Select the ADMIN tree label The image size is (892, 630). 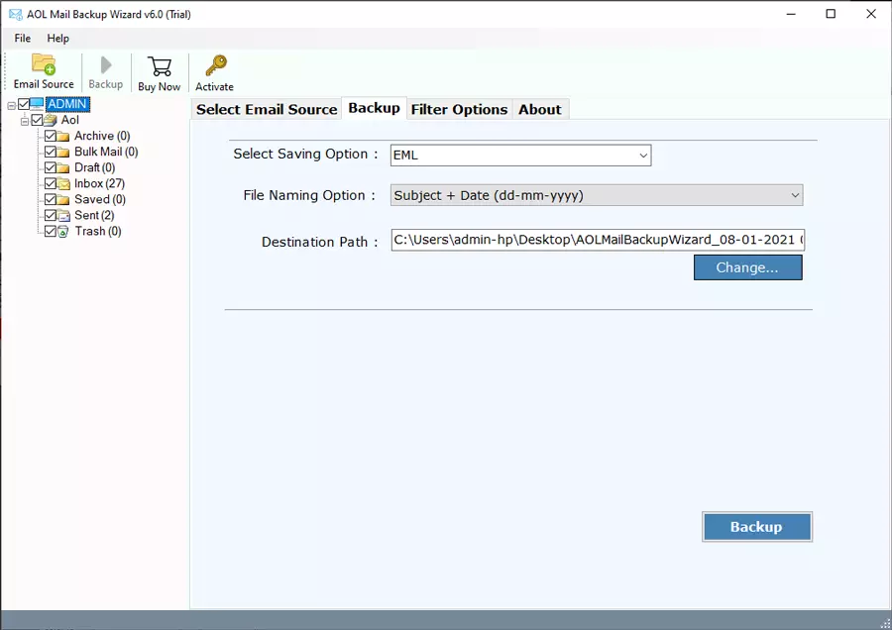(x=67, y=103)
